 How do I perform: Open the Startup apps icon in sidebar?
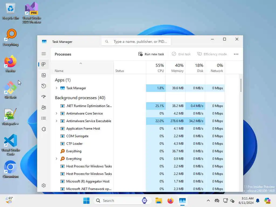click(44, 97)
